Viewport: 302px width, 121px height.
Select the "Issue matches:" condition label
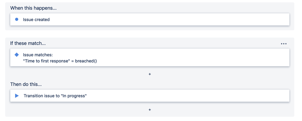[x=38, y=55]
